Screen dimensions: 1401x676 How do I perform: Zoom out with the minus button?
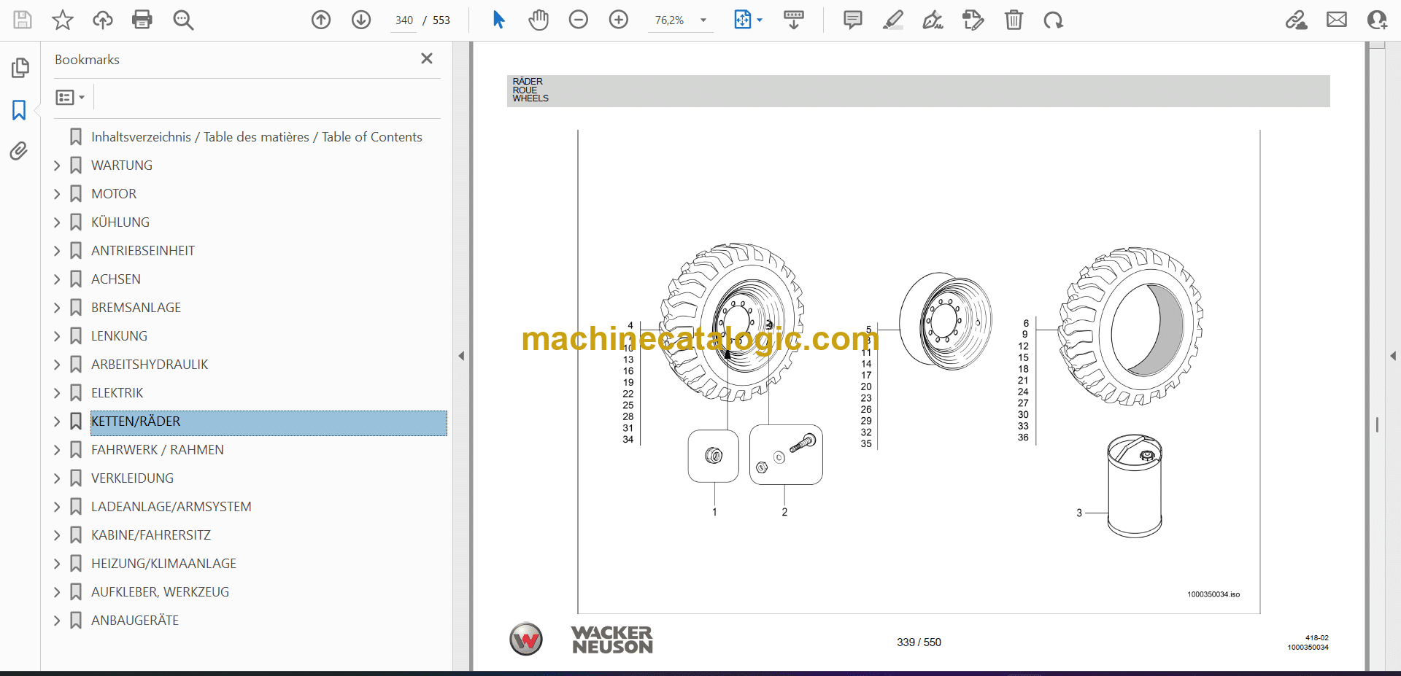click(x=579, y=20)
